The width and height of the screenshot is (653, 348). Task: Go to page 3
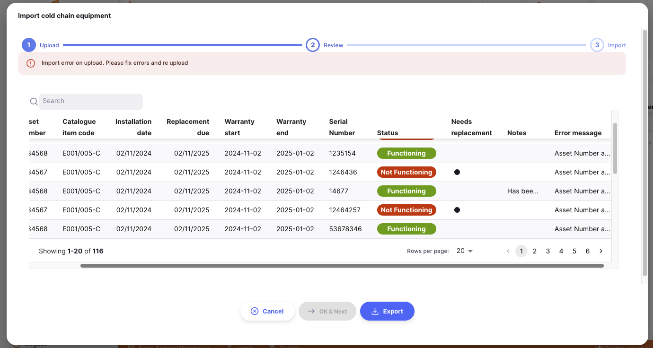(548, 251)
